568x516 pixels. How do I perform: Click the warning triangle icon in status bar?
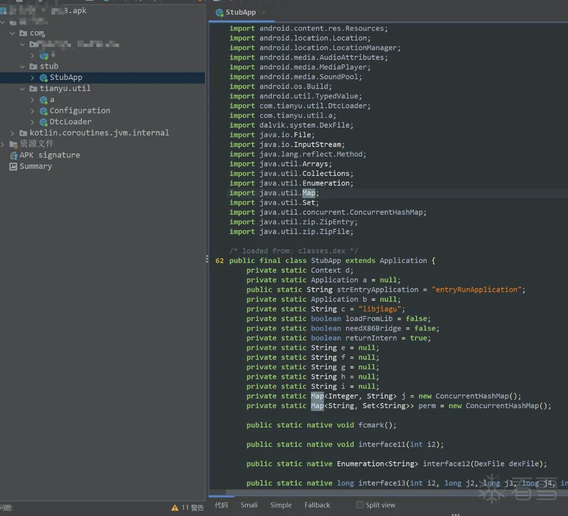[175, 507]
